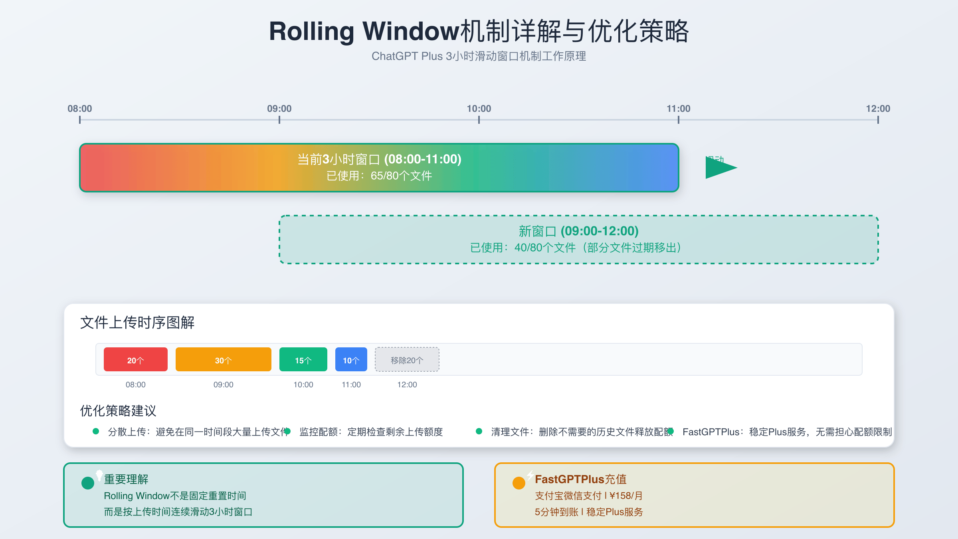Click 12:00 label under the 移除20个 block
The height and width of the screenshot is (539, 958).
(x=407, y=384)
